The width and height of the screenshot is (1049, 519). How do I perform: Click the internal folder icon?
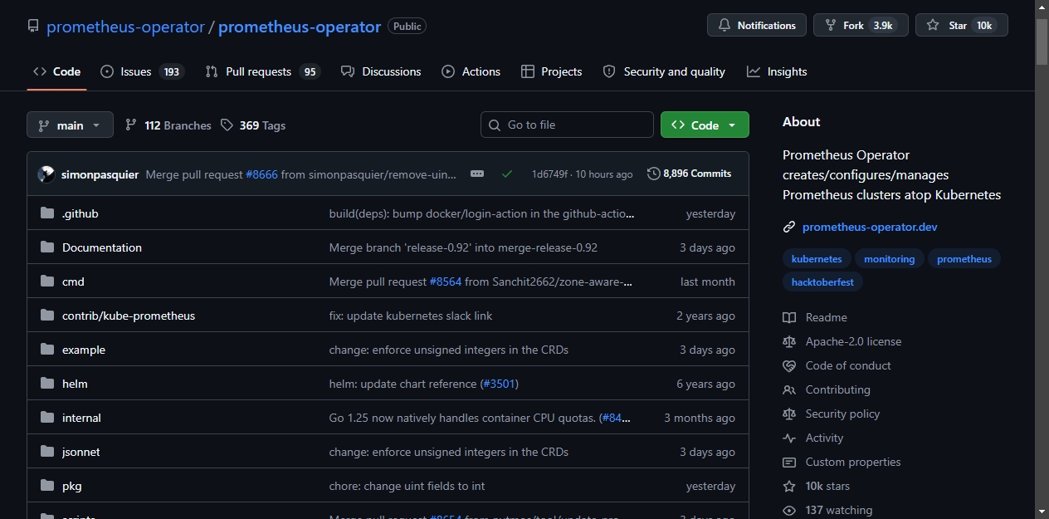[46, 418]
